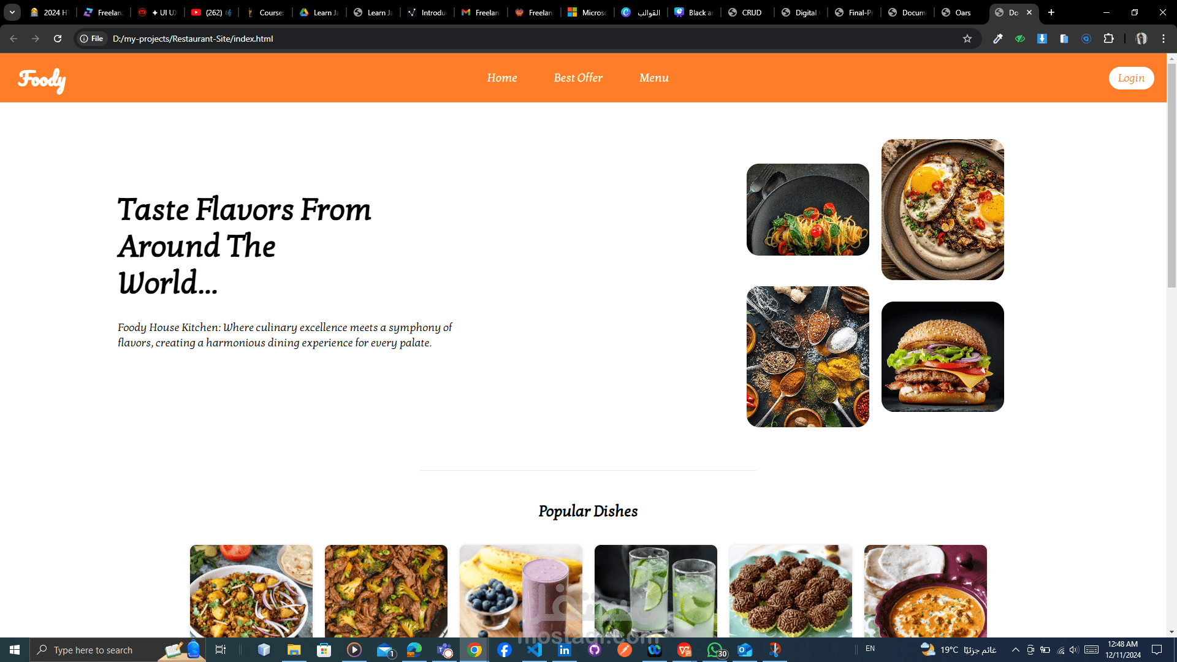
Task: Expand the browser tab list arrow
Action: click(x=12, y=12)
